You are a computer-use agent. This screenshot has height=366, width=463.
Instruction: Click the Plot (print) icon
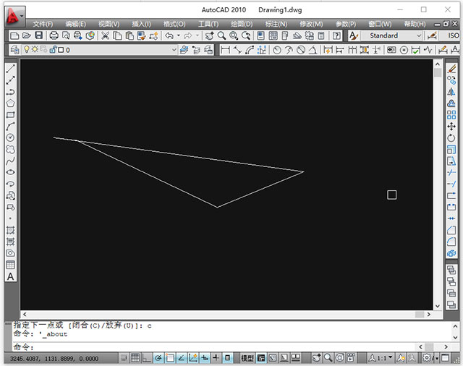(54, 35)
